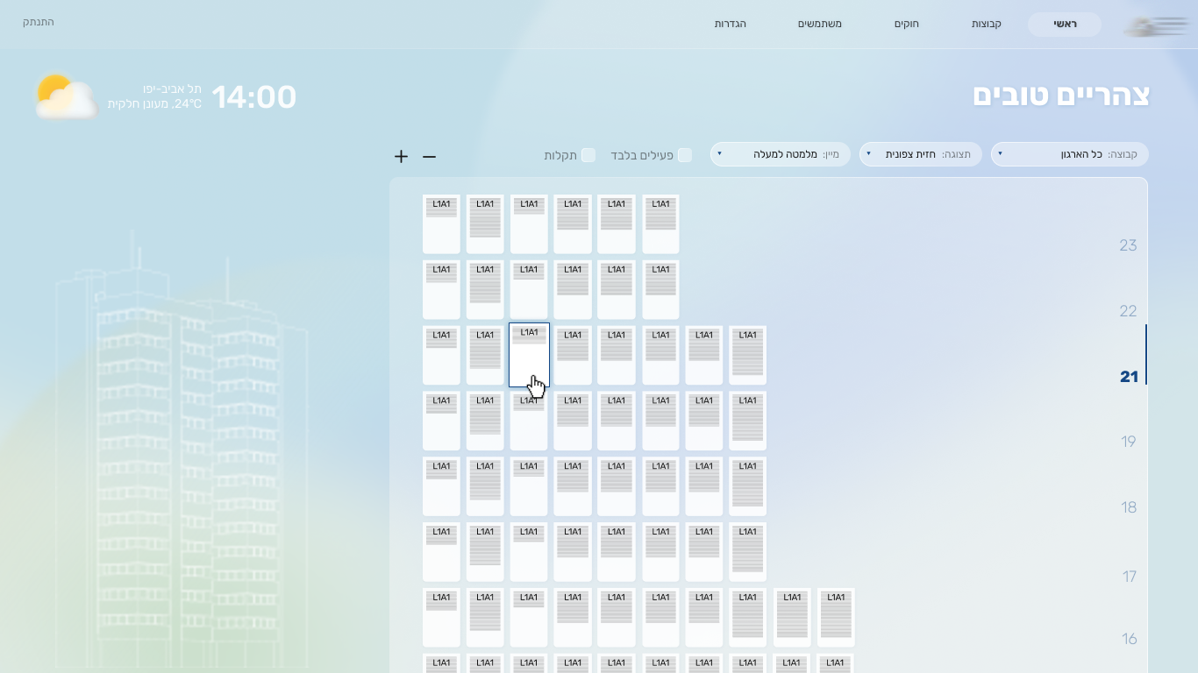Click the התנתק logout link

(39, 22)
